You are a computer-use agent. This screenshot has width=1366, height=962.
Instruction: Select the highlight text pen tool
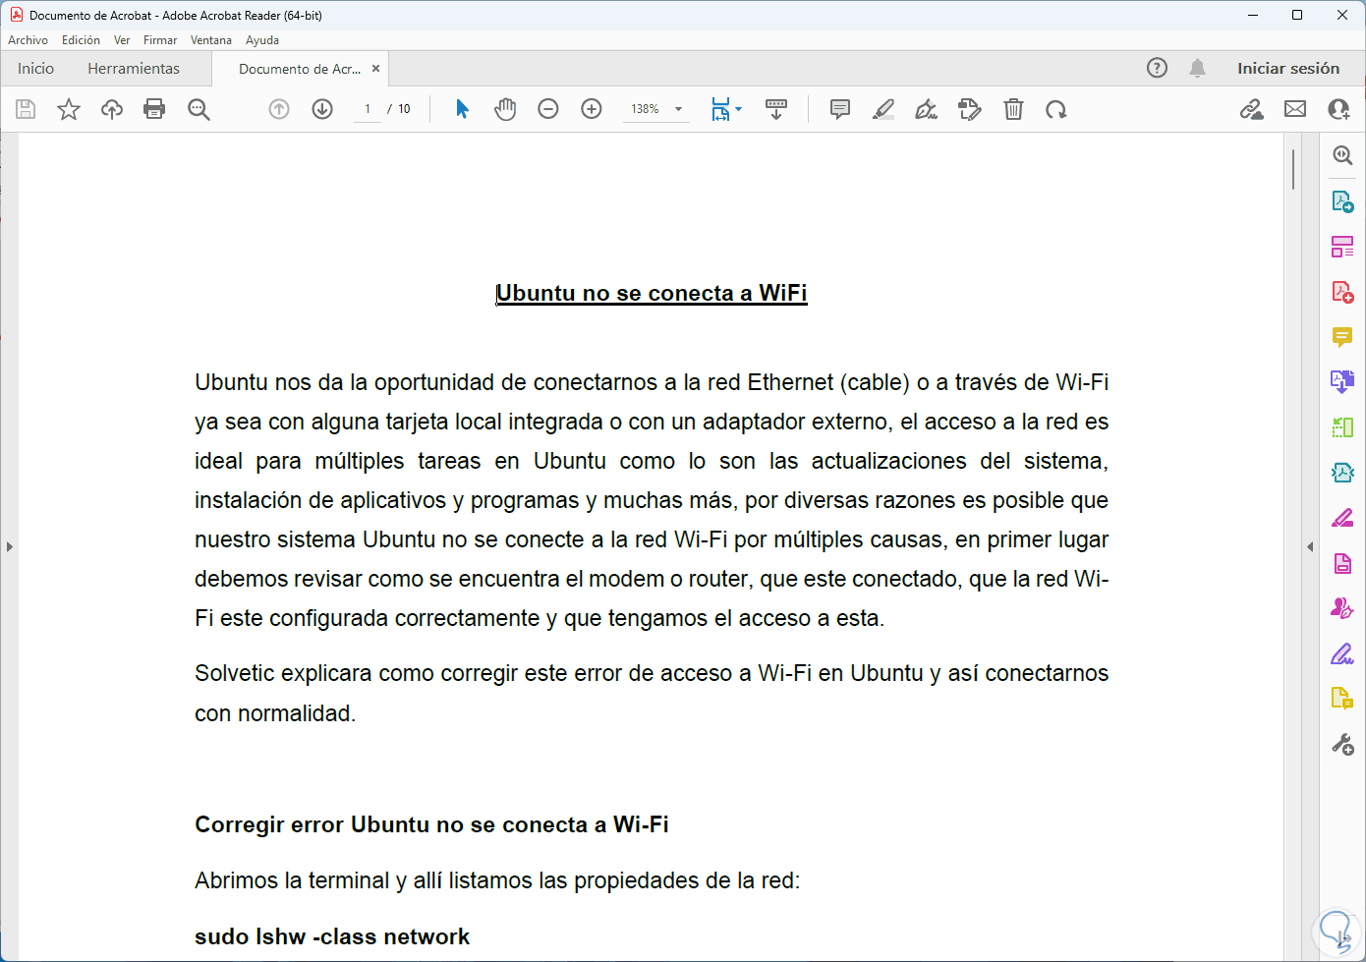(x=883, y=109)
